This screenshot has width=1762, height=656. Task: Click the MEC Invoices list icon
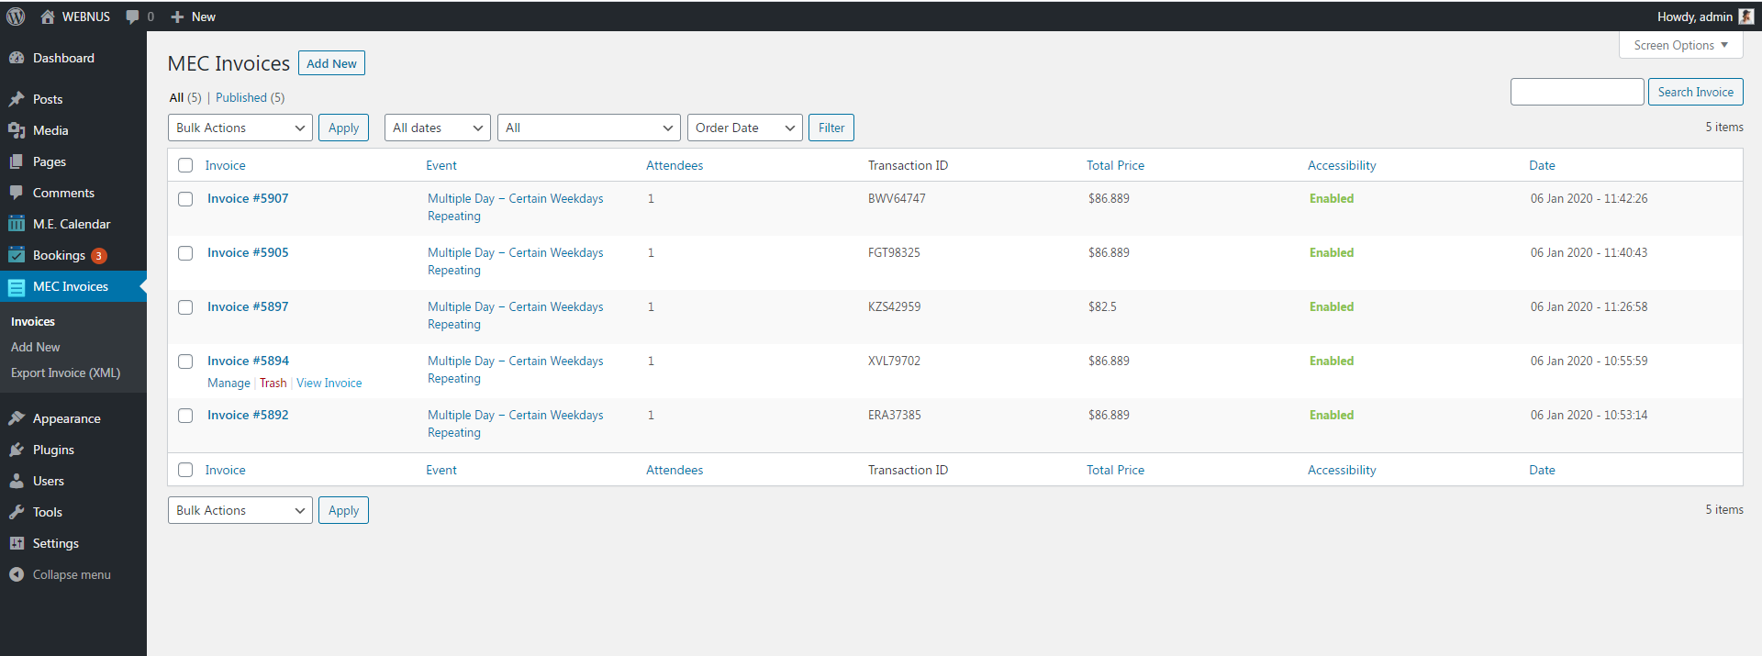(17, 286)
